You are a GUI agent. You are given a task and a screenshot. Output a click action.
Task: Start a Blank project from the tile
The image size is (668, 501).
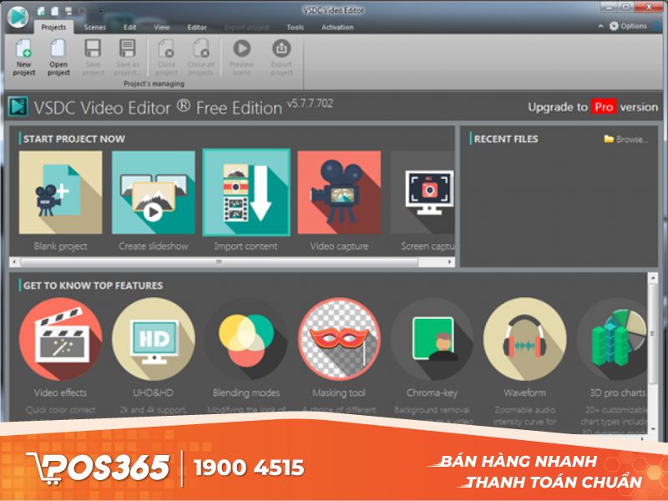pyautogui.click(x=60, y=192)
